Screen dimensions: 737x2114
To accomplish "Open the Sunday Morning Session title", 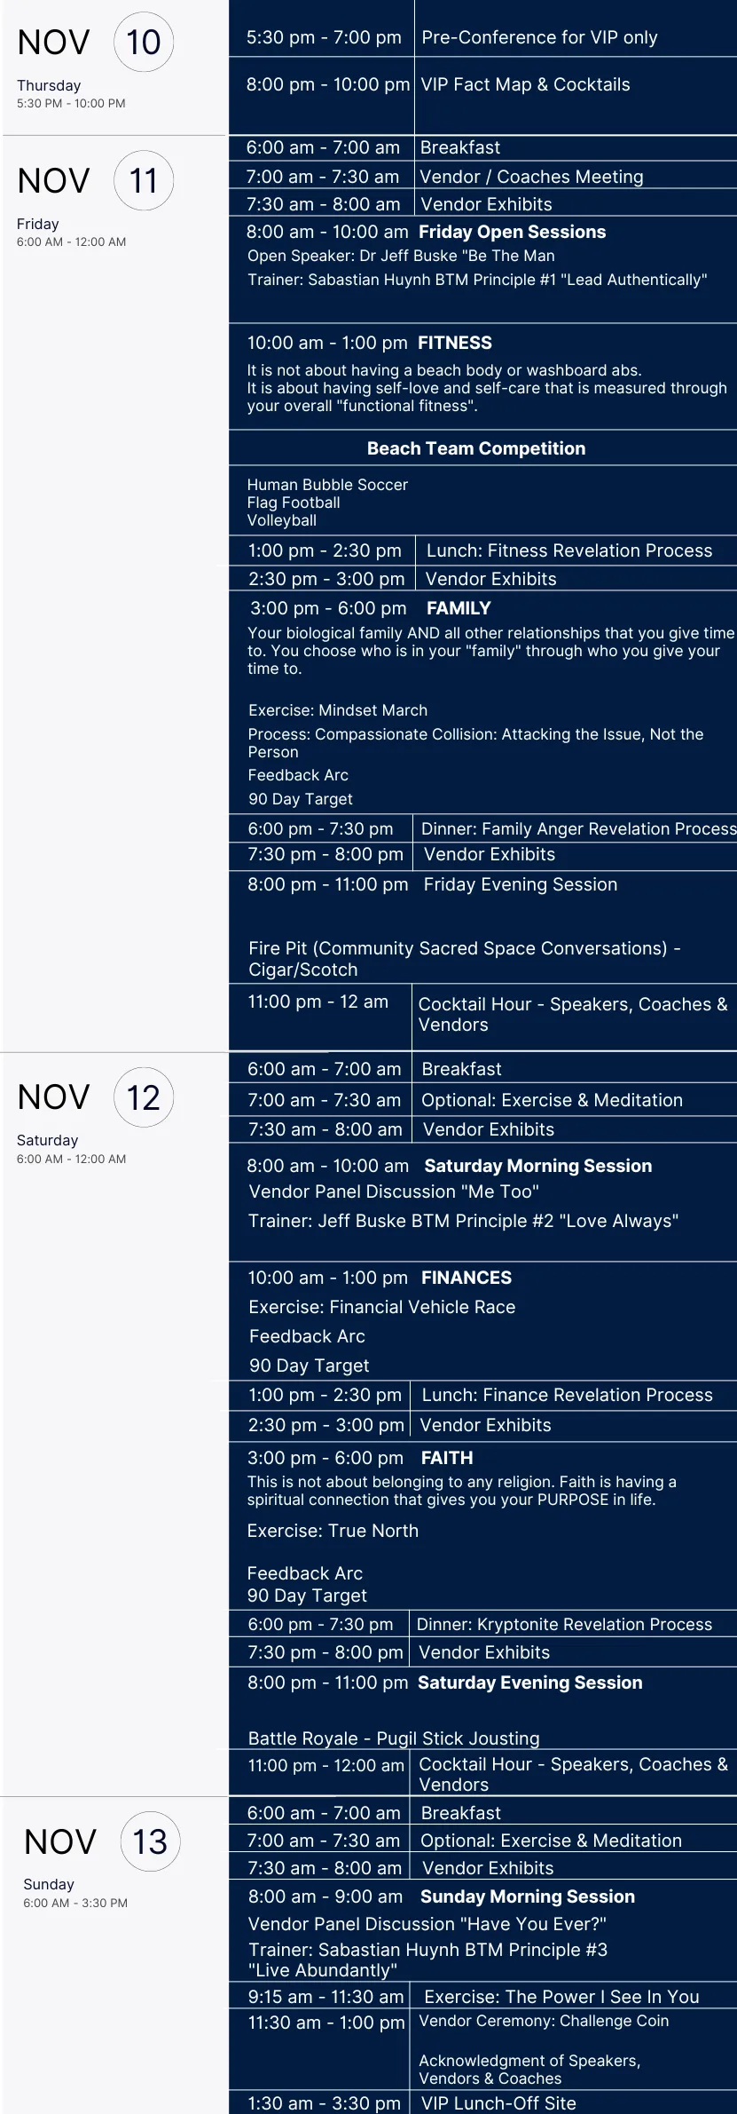I will click(x=528, y=1896).
